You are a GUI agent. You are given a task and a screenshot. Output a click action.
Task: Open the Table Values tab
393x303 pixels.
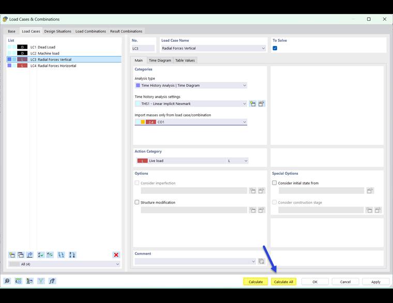(185, 60)
